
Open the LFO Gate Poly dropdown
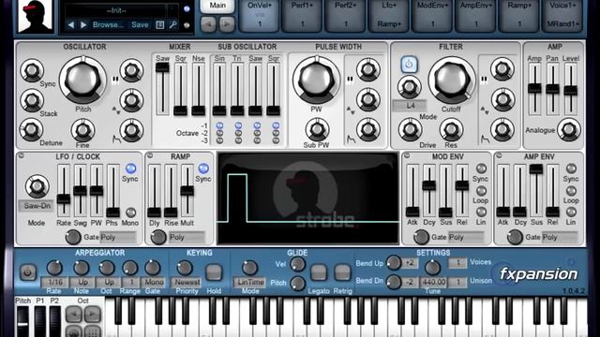coord(118,237)
